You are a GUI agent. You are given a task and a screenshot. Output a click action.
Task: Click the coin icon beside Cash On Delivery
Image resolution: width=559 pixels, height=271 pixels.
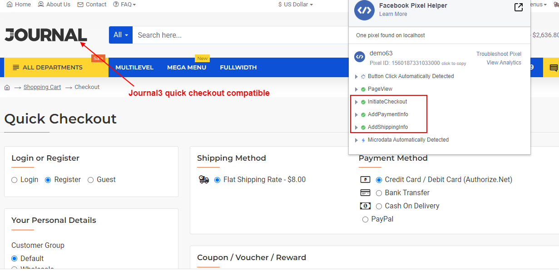click(x=366, y=206)
